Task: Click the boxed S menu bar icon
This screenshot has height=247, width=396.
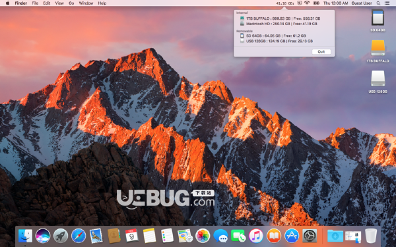Action: tap(300, 3)
